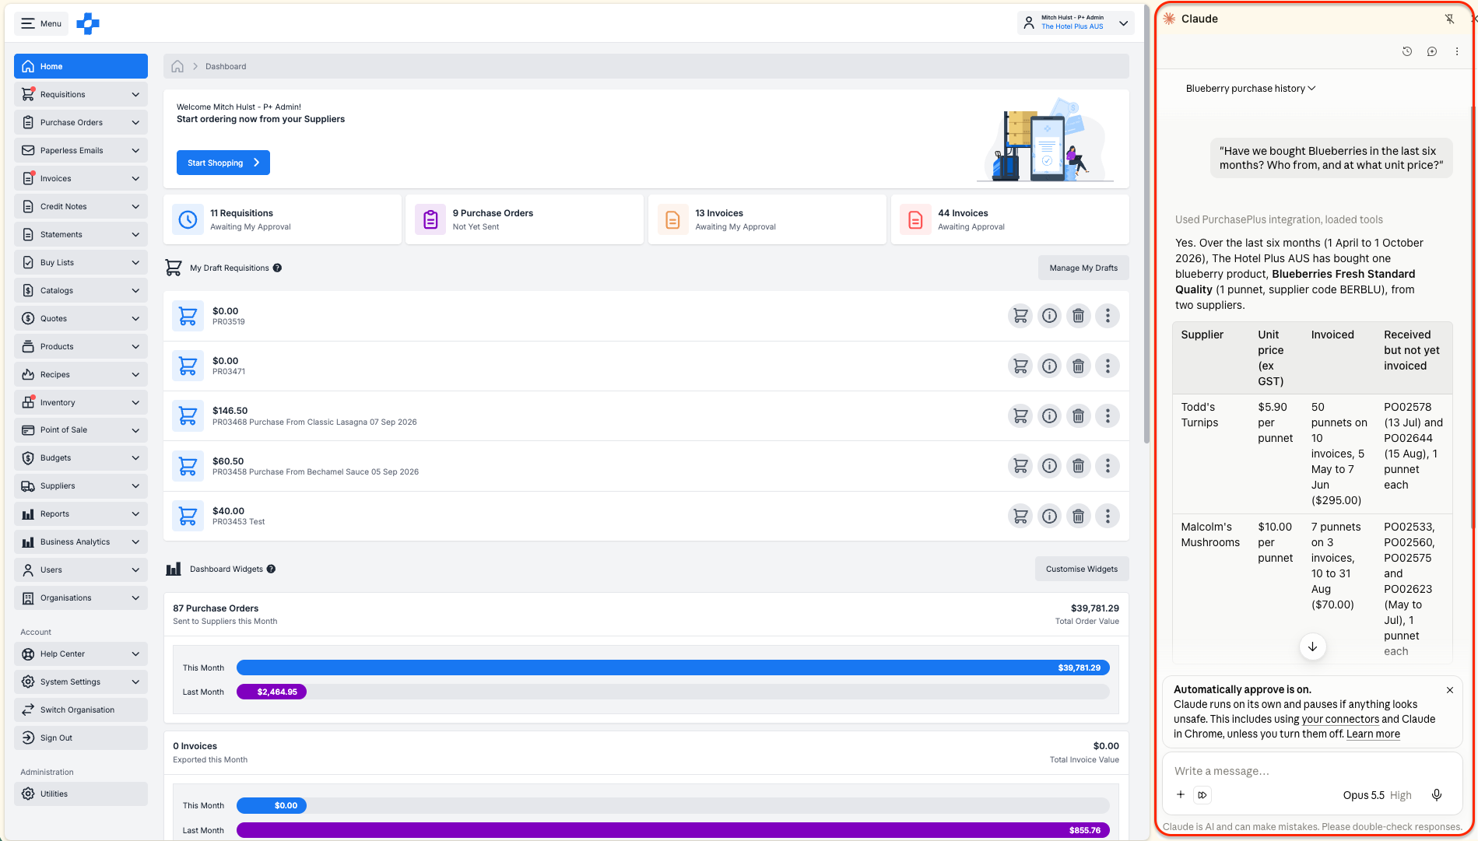The image size is (1478, 841).
Task: Dismiss the automatically approve notice
Action: pos(1450,690)
